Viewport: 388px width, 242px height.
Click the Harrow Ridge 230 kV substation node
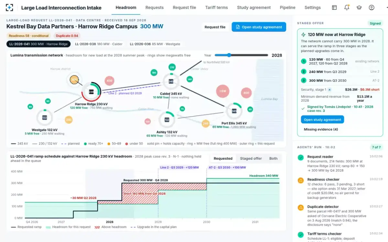91,92
